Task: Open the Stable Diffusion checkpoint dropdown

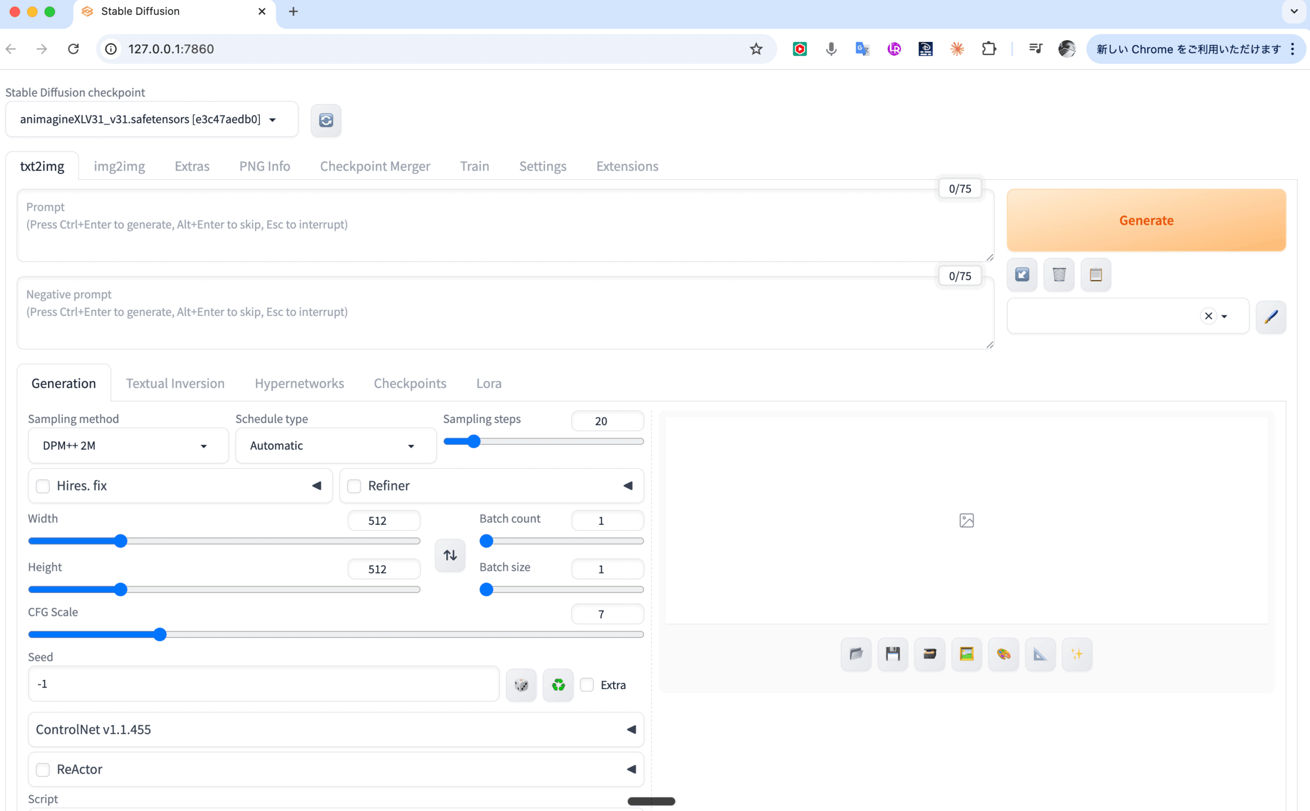Action: (x=151, y=119)
